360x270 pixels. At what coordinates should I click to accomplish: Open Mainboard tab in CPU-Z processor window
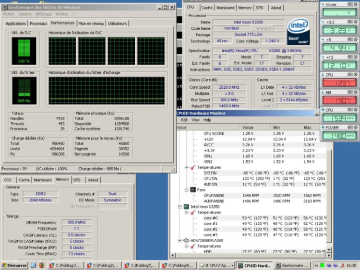[226, 8]
